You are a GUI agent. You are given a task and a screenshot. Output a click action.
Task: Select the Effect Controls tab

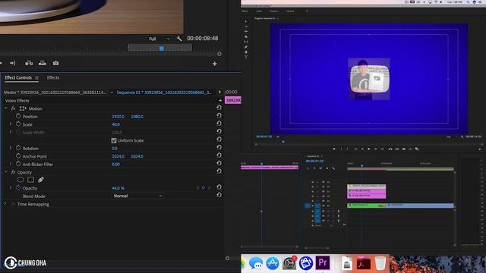(x=18, y=77)
